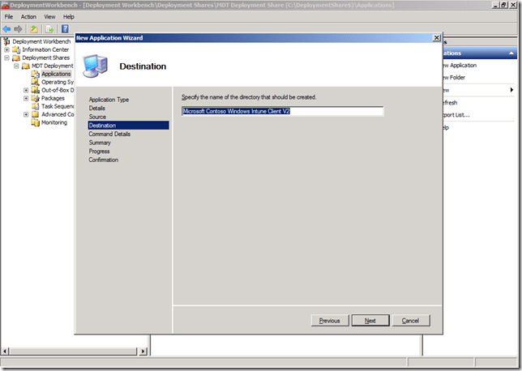Click the Next button

[370, 321]
